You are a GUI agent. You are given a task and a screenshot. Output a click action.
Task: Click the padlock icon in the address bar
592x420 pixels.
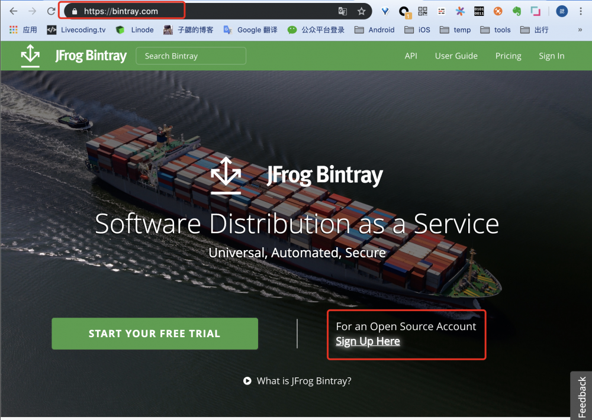75,12
